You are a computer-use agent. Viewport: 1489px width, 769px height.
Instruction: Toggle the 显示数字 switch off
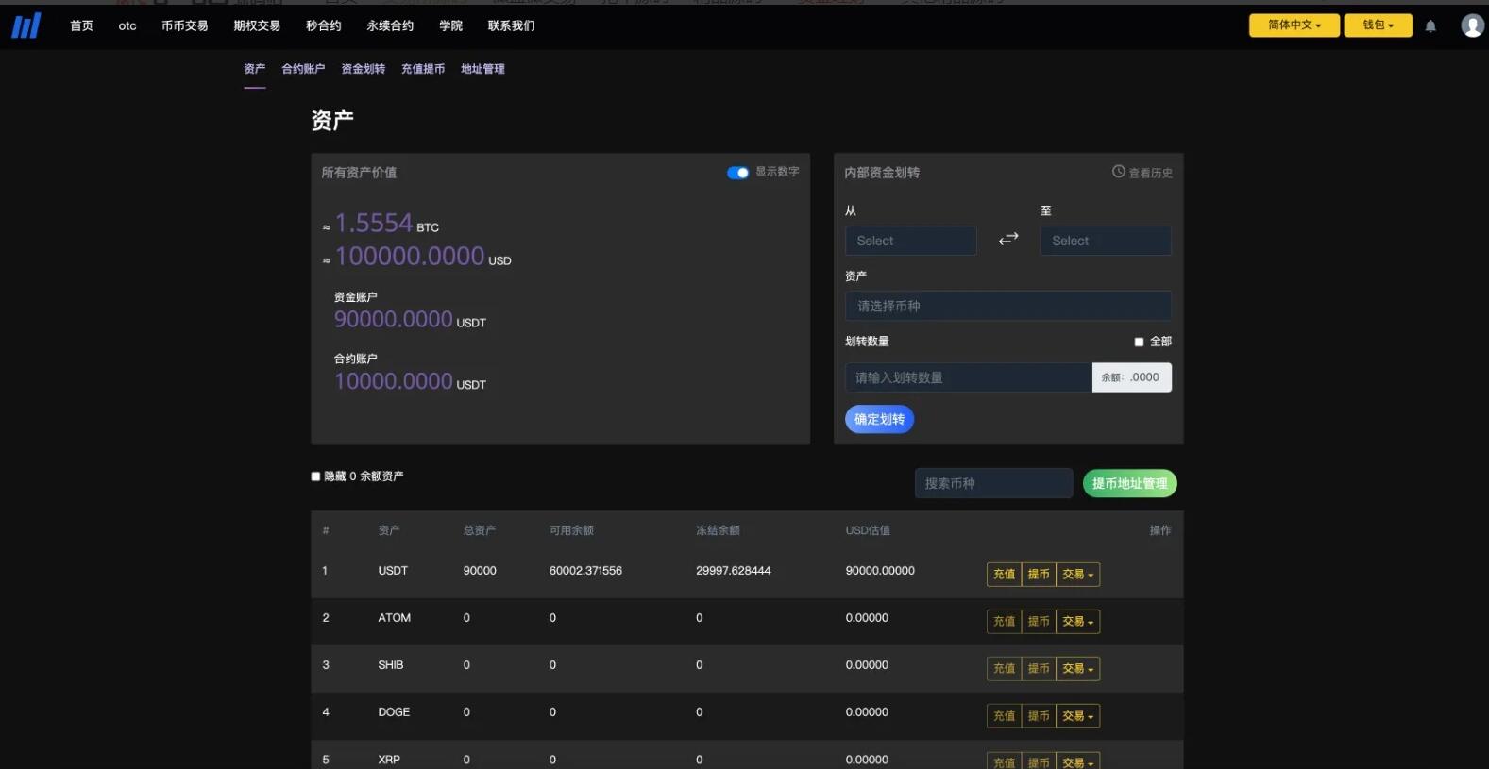737,173
